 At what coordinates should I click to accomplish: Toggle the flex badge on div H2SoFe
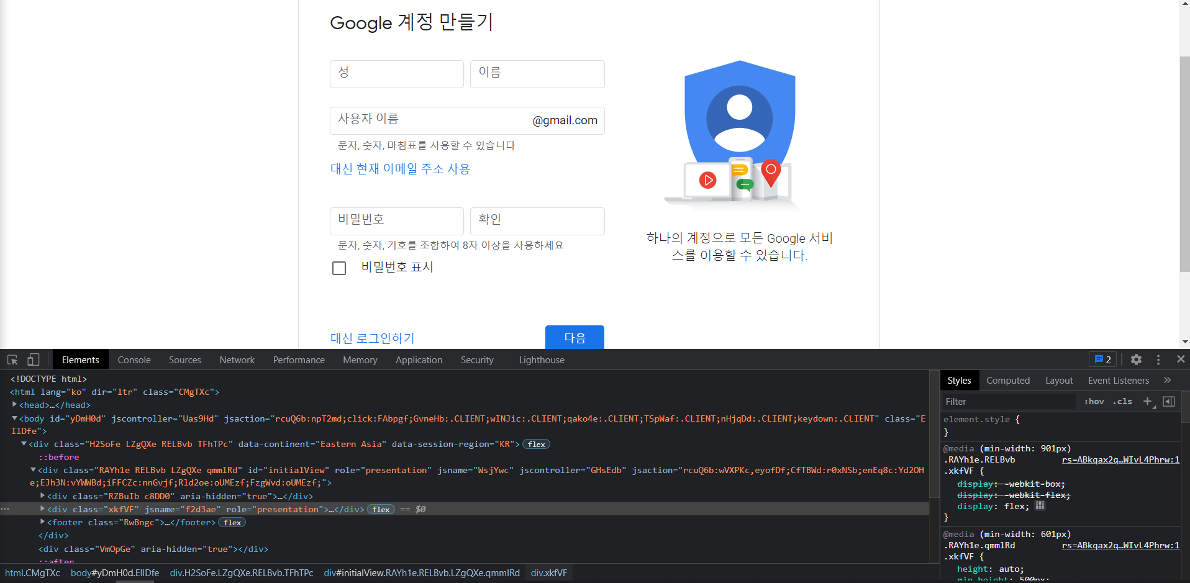[x=537, y=444]
